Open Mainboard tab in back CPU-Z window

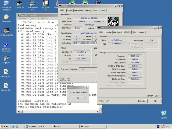pyautogui.click(x=78, y=10)
